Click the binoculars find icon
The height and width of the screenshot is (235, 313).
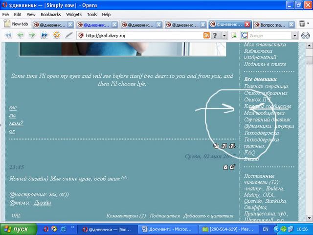click(306, 35)
